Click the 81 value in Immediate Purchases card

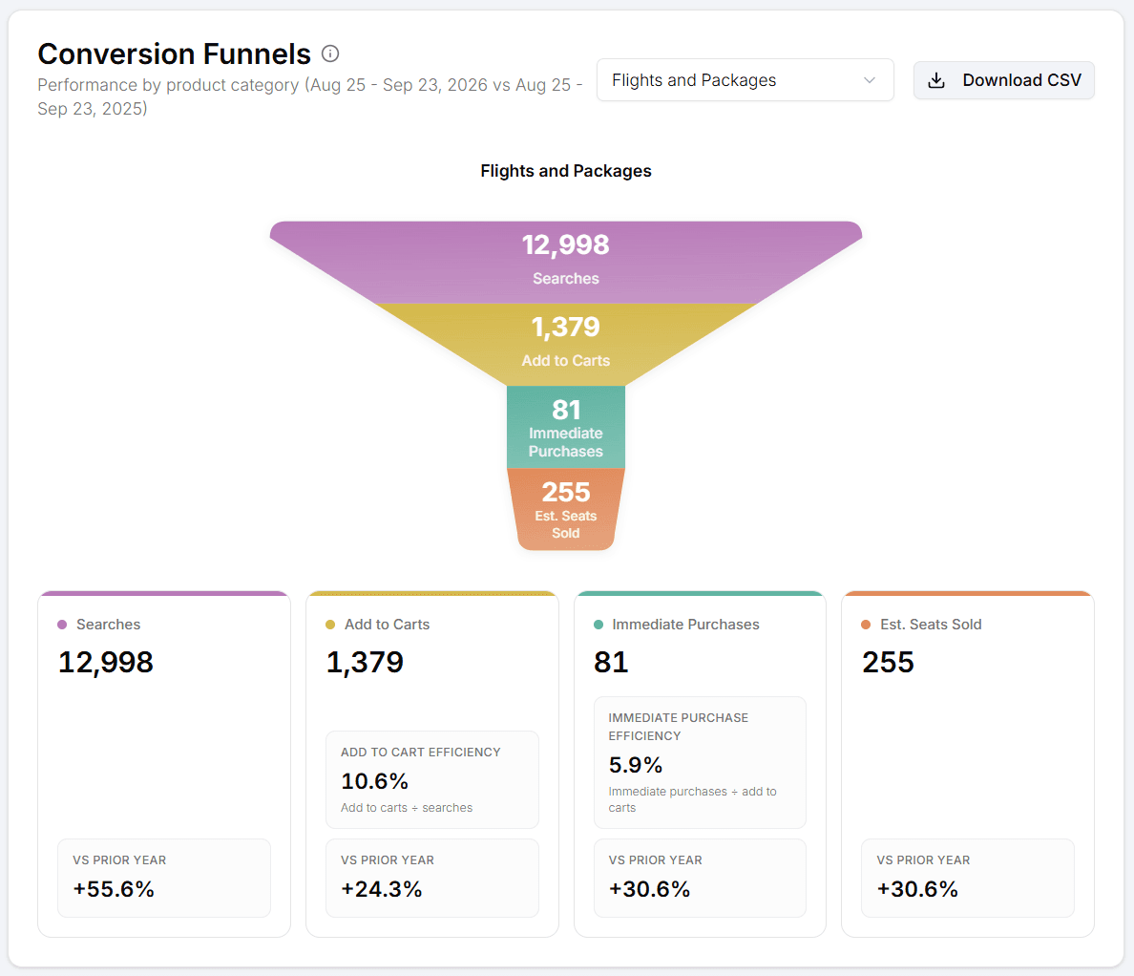(611, 662)
